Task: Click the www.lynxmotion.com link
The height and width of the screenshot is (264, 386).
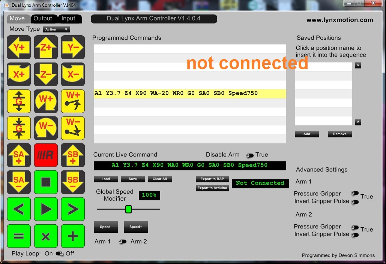Action: [x=339, y=20]
